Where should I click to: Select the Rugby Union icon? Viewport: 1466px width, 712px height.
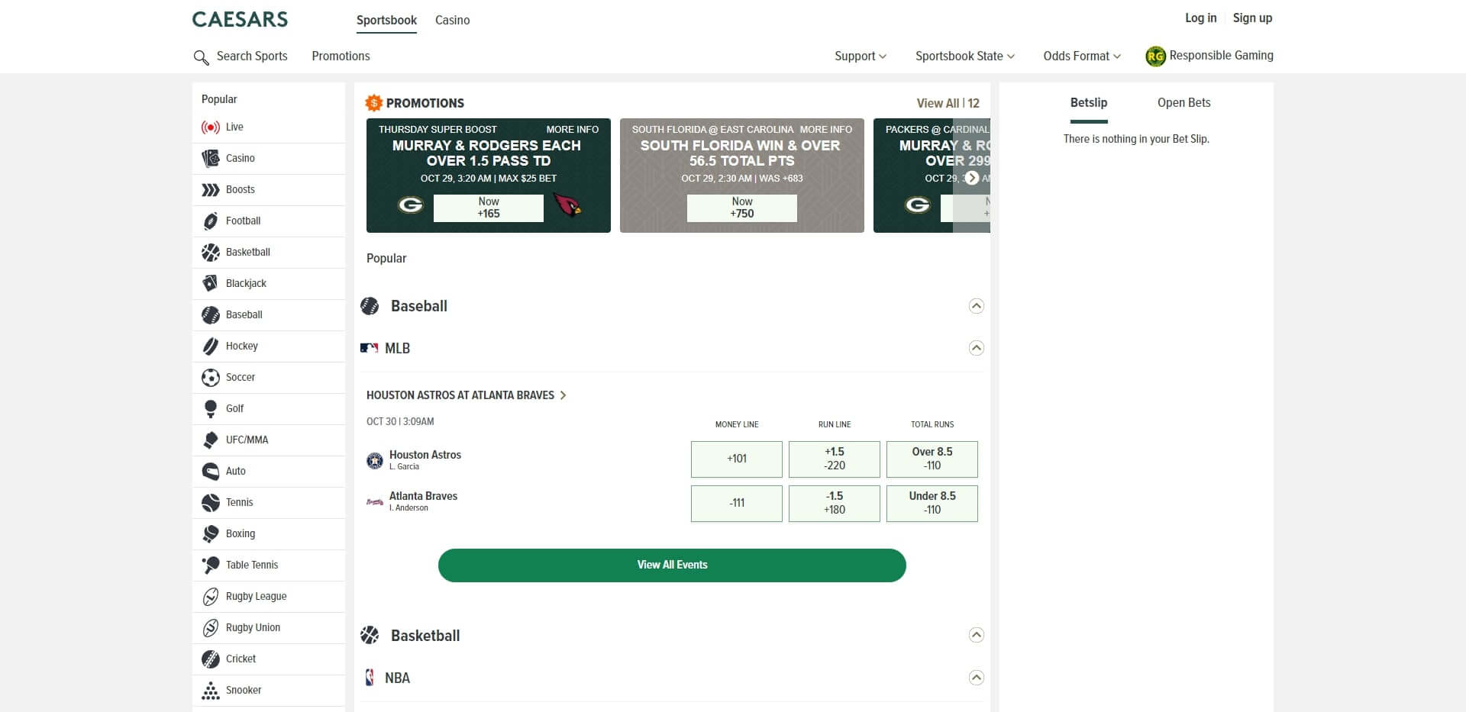pos(210,628)
